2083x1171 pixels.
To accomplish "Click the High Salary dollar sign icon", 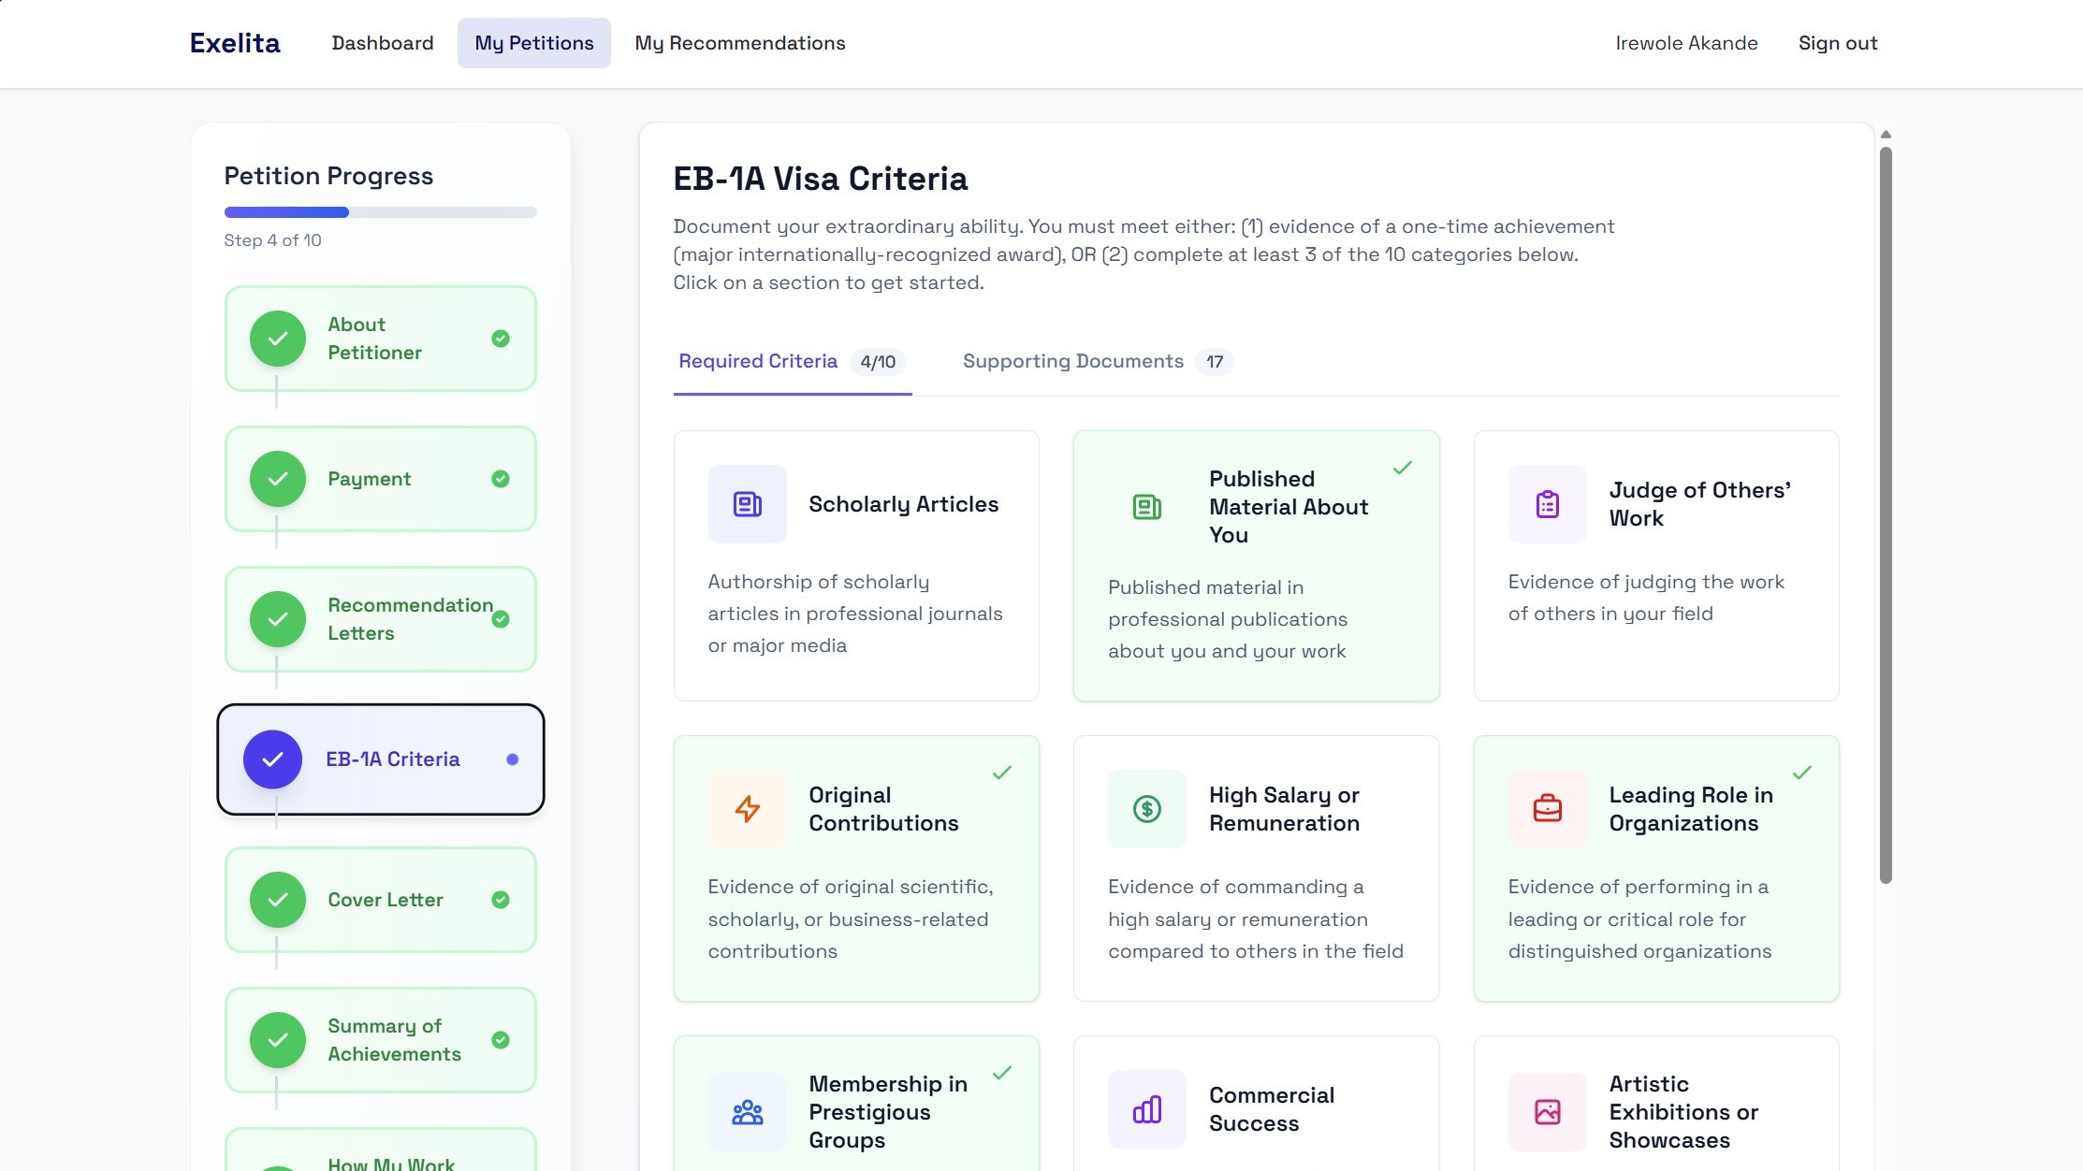I will click(x=1146, y=808).
